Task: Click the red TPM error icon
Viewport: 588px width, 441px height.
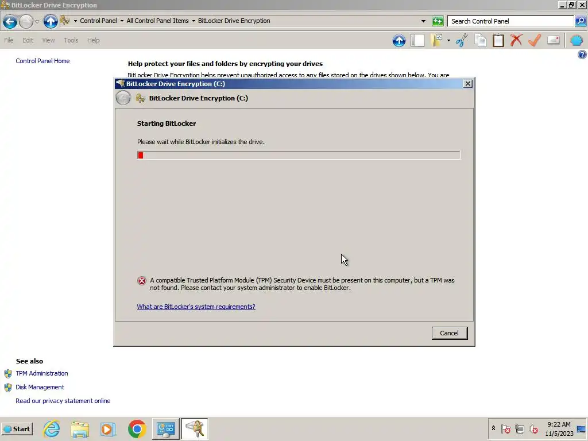Action: pos(141,281)
